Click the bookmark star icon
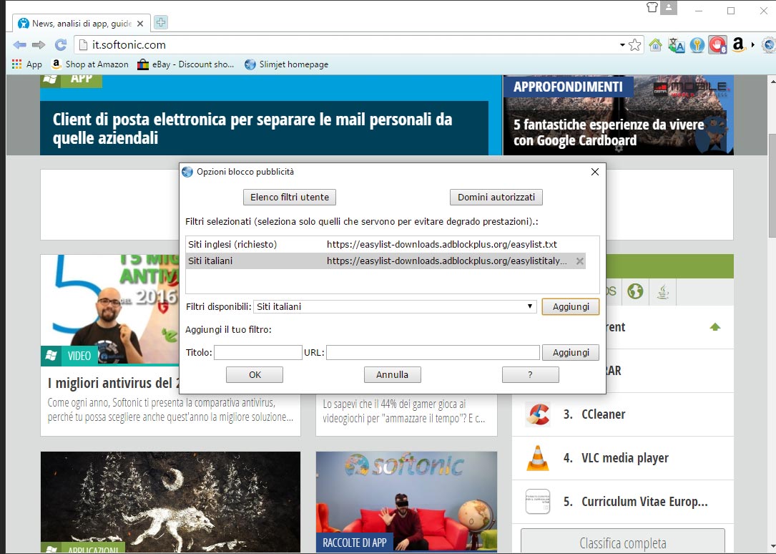Image resolution: width=776 pixels, height=554 pixels. [634, 45]
